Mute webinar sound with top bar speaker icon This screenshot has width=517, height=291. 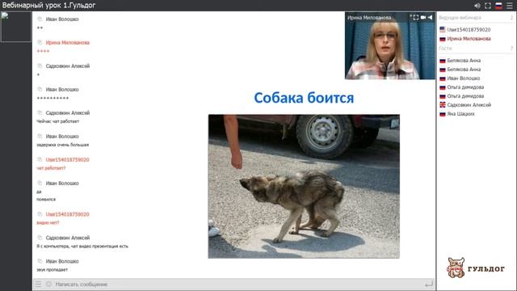[477, 6]
